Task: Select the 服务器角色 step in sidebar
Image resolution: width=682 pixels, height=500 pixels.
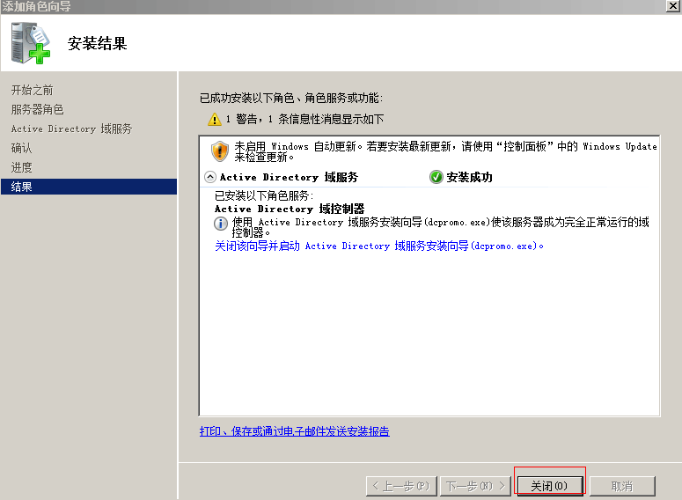Action: (37, 109)
